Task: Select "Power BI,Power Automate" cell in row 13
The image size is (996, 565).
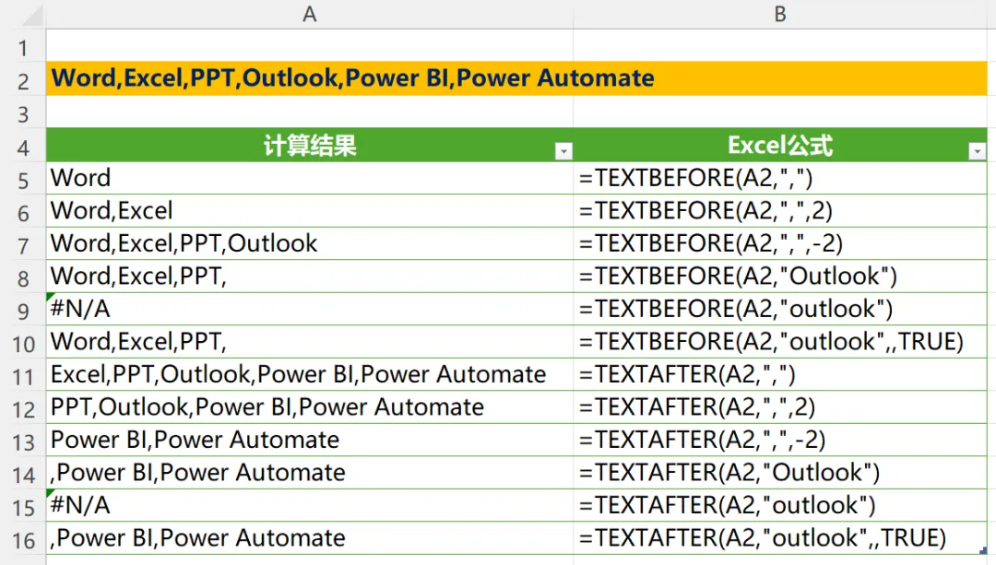Action: [x=309, y=440]
